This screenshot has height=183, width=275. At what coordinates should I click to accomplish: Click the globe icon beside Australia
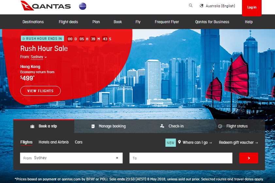point(202,6)
